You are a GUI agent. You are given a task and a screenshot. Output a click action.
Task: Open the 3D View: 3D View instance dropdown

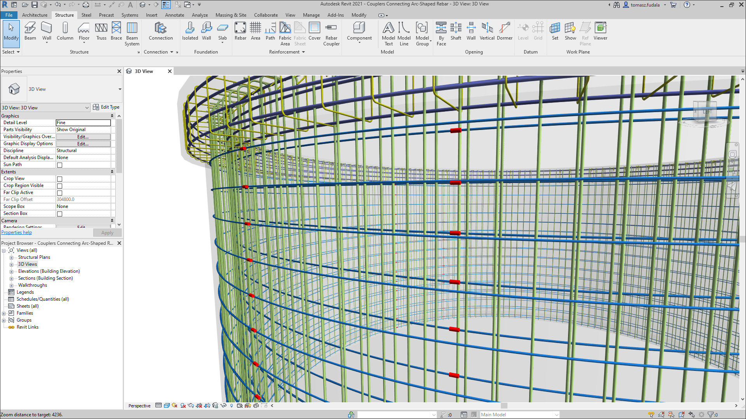pos(87,107)
